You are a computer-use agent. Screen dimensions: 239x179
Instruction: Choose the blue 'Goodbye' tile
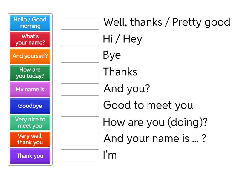pos(30,106)
